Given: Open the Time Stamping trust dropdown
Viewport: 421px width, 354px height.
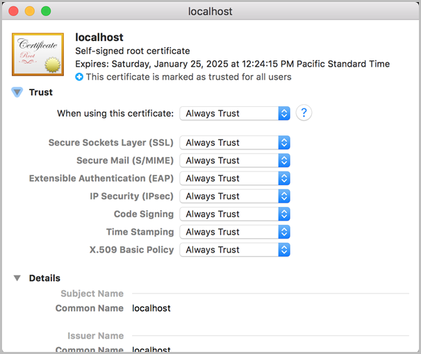Looking at the screenshot, I should coord(234,232).
